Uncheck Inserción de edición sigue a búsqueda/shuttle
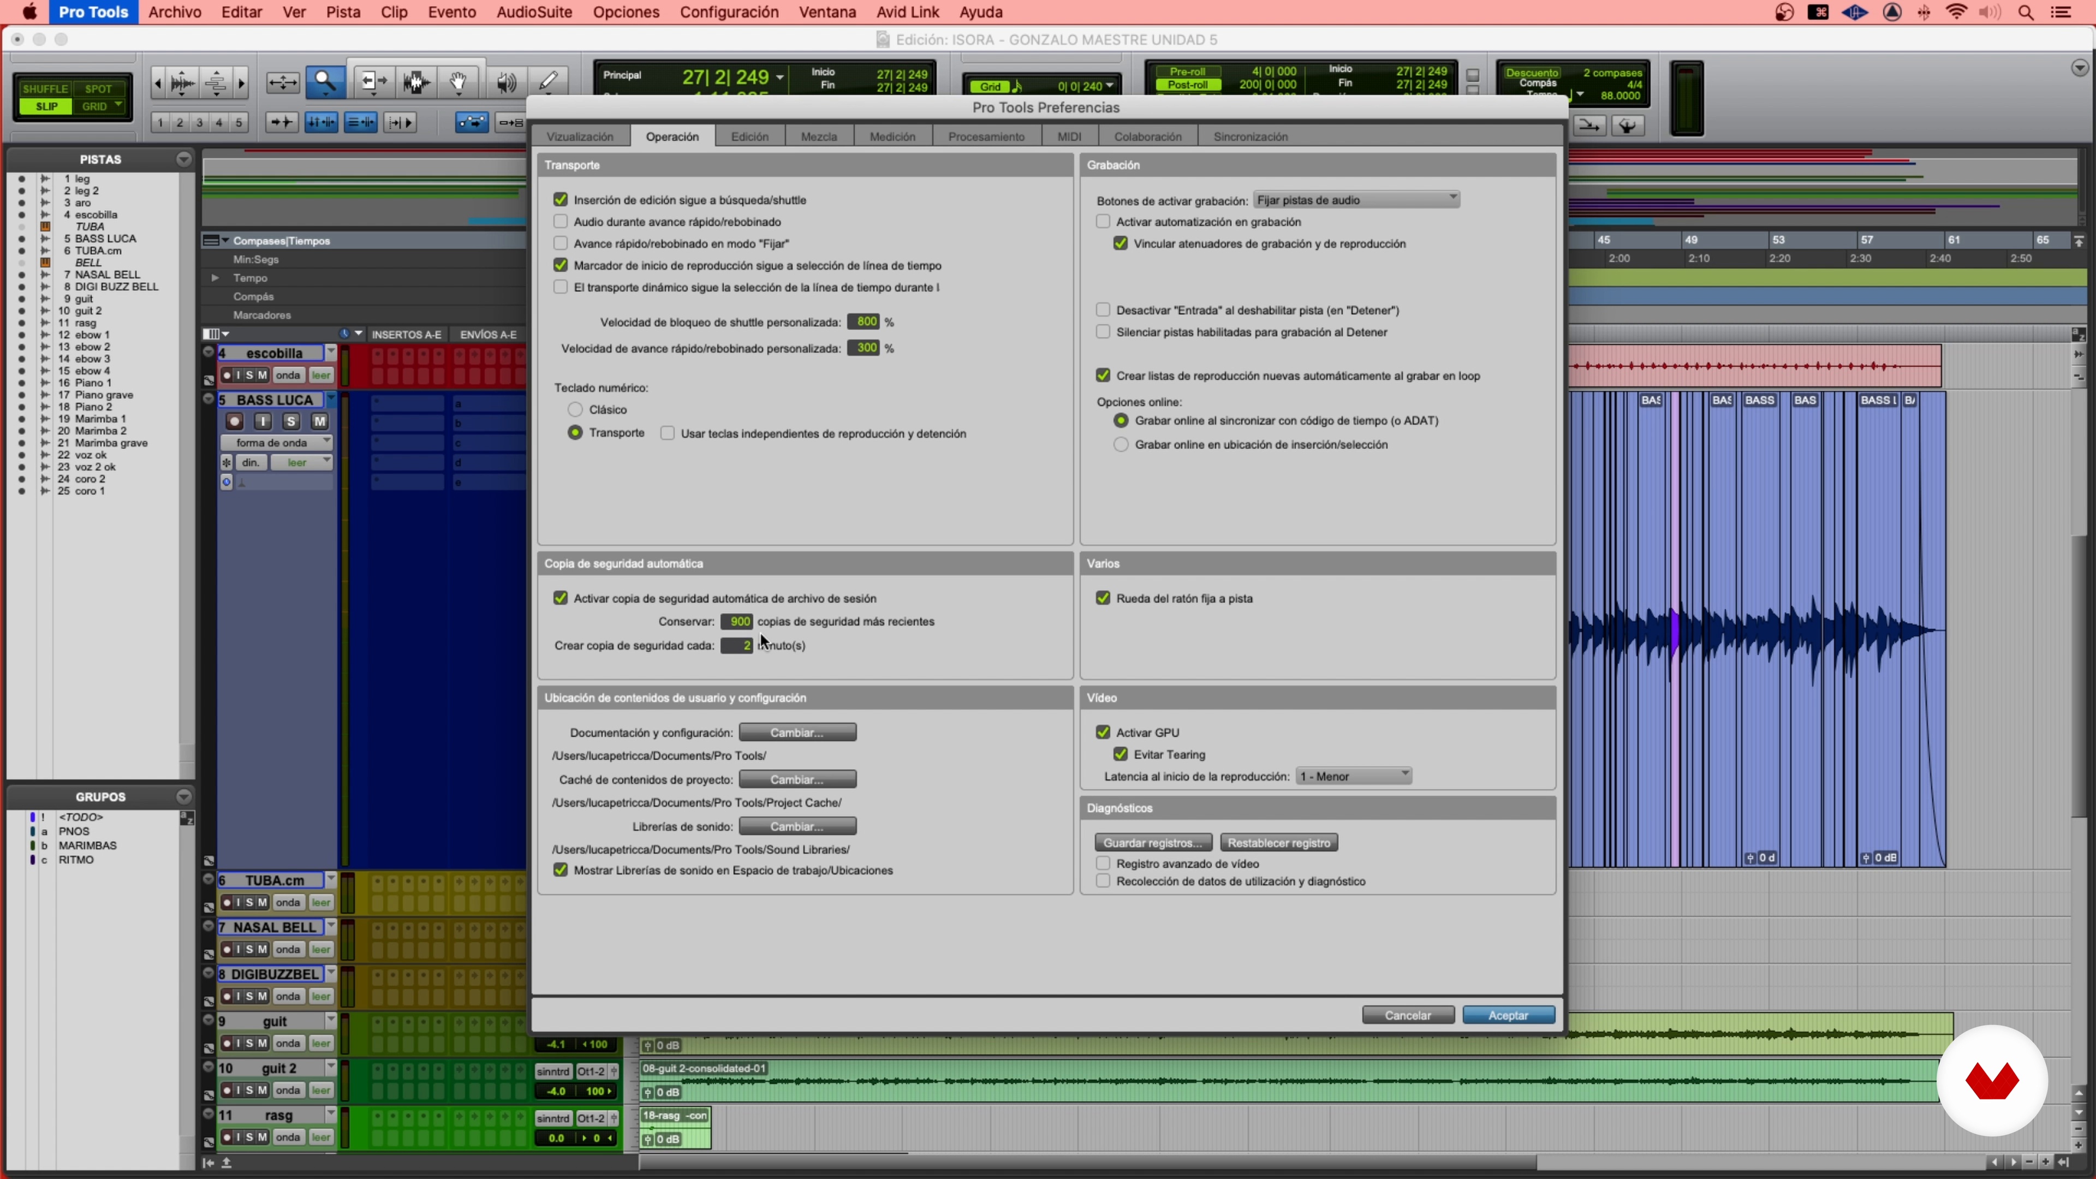The height and width of the screenshot is (1179, 2096). (x=561, y=199)
